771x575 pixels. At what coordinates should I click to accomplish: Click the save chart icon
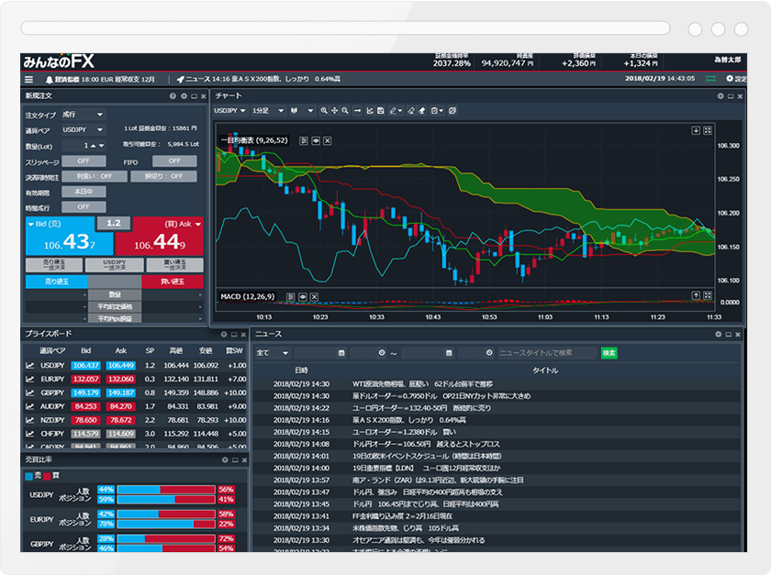click(x=383, y=112)
